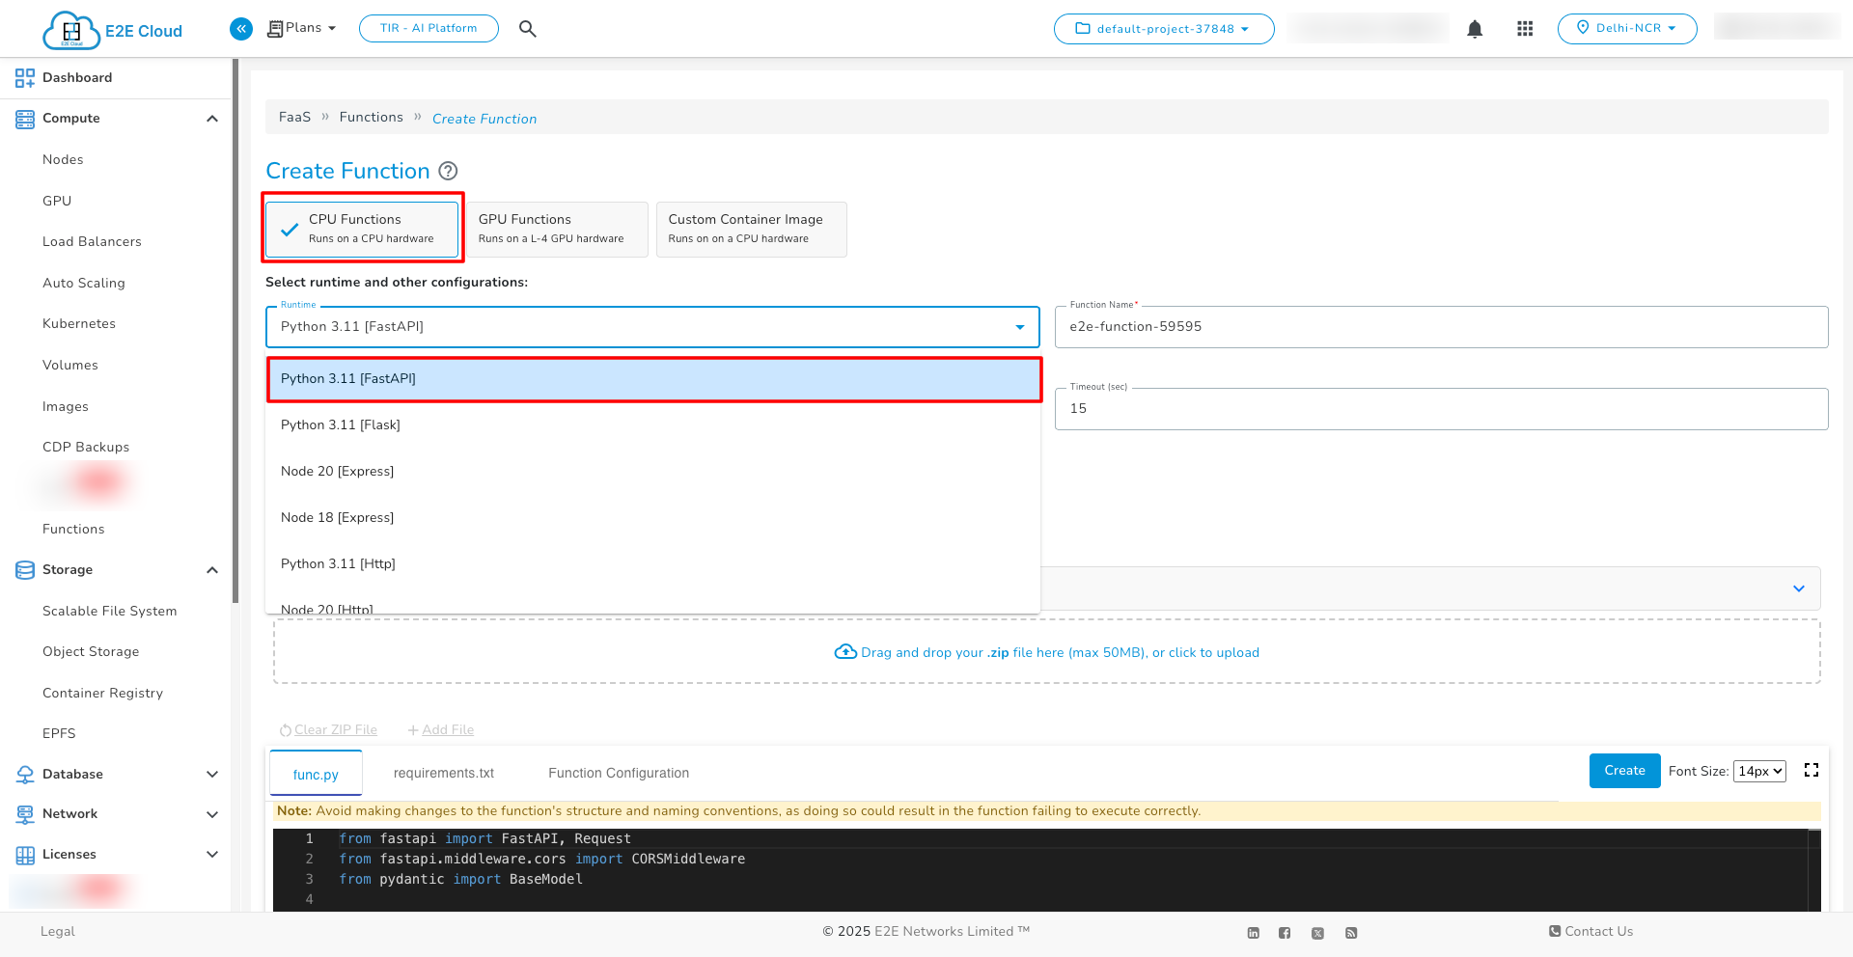Screen dimensions: 1853x957
Task: Select Custom Container Image option card
Action: (x=751, y=230)
